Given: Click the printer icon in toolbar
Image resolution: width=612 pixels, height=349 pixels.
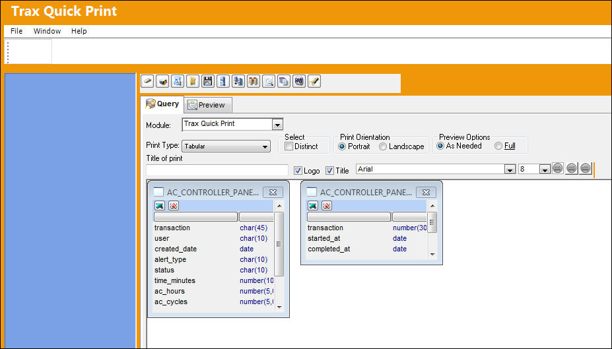Looking at the screenshot, I should click(162, 82).
